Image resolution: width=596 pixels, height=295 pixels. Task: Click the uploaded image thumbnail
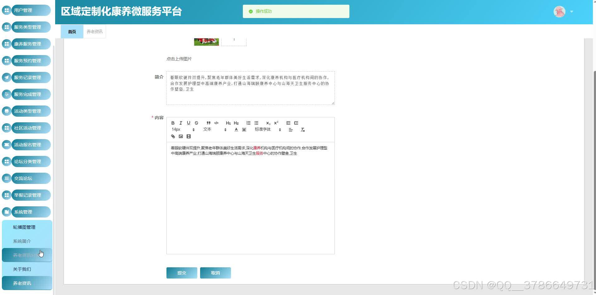tap(206, 42)
